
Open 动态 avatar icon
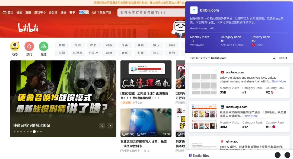[15, 46]
